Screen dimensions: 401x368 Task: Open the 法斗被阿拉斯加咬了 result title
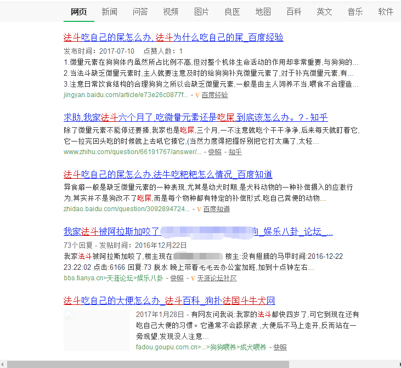198,231
